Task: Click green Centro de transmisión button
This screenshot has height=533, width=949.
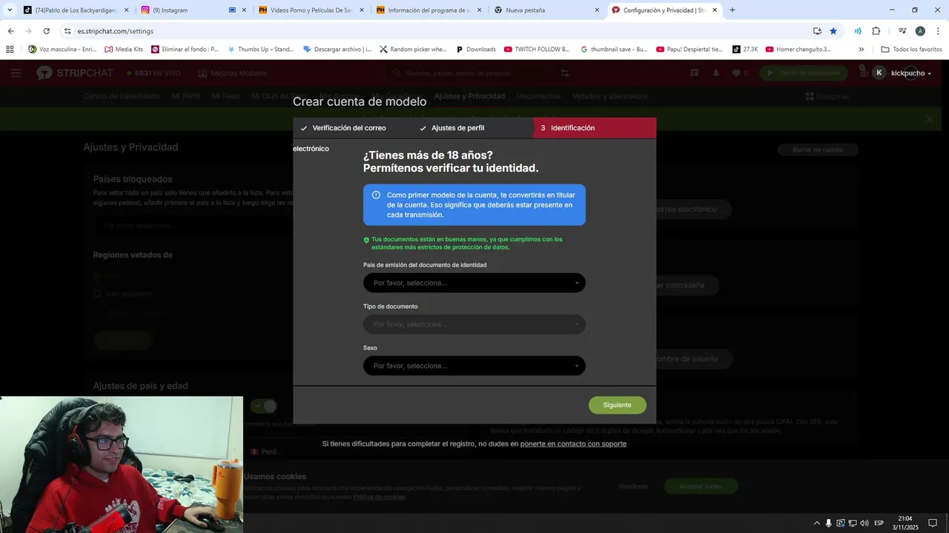Action: [x=805, y=73]
